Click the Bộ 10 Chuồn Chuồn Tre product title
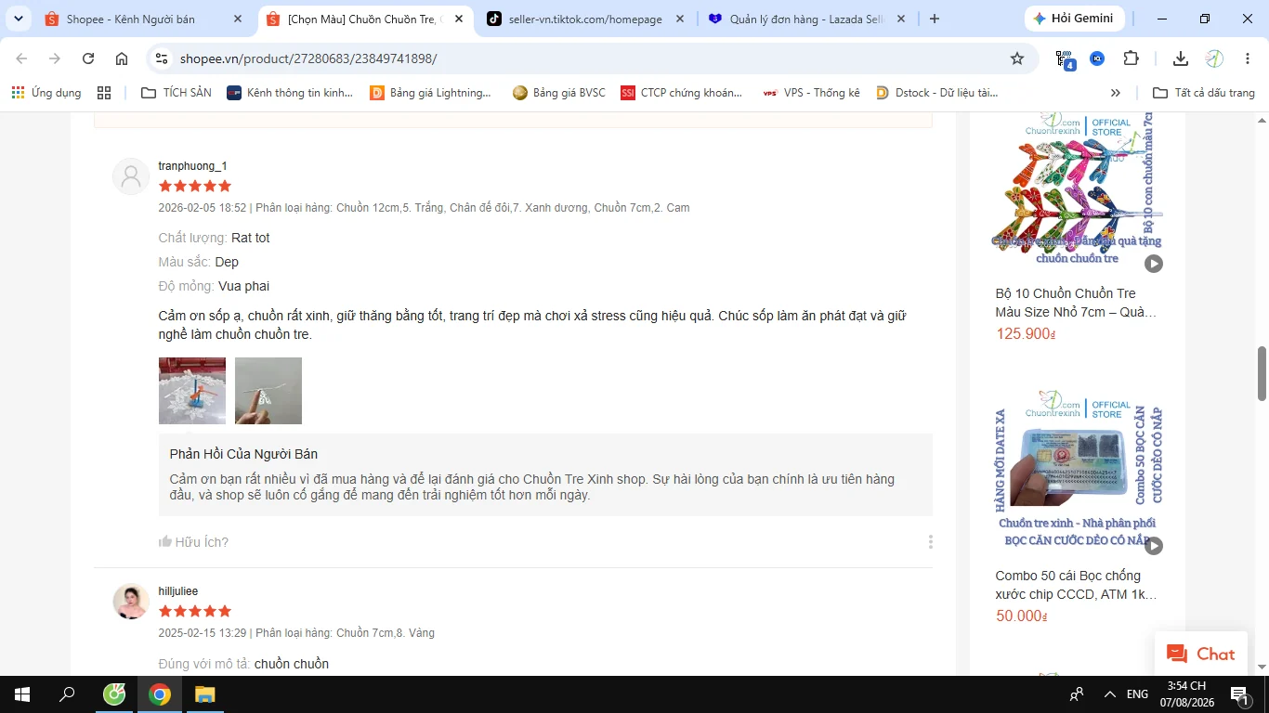The height and width of the screenshot is (713, 1269). (1077, 303)
